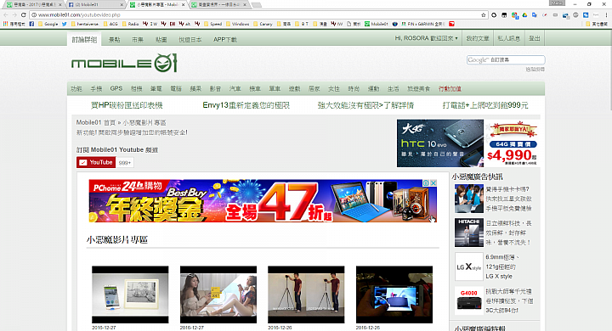
Task: Click the Google custom search field
Action: click(506, 59)
